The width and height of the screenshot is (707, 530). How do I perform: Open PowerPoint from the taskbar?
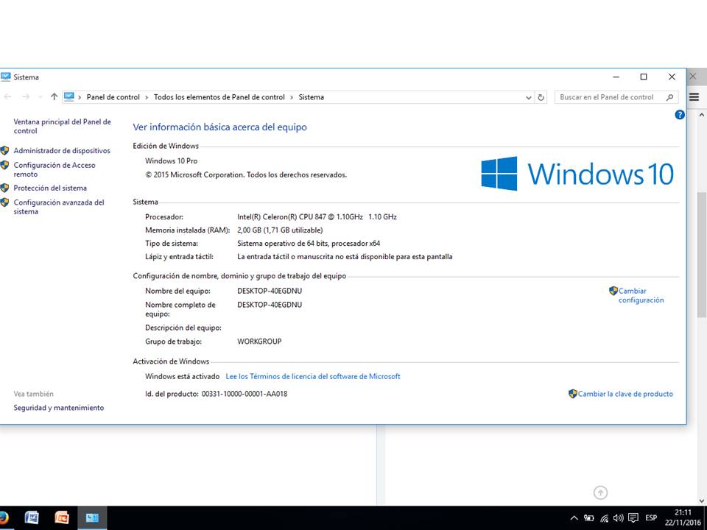pyautogui.click(x=61, y=517)
